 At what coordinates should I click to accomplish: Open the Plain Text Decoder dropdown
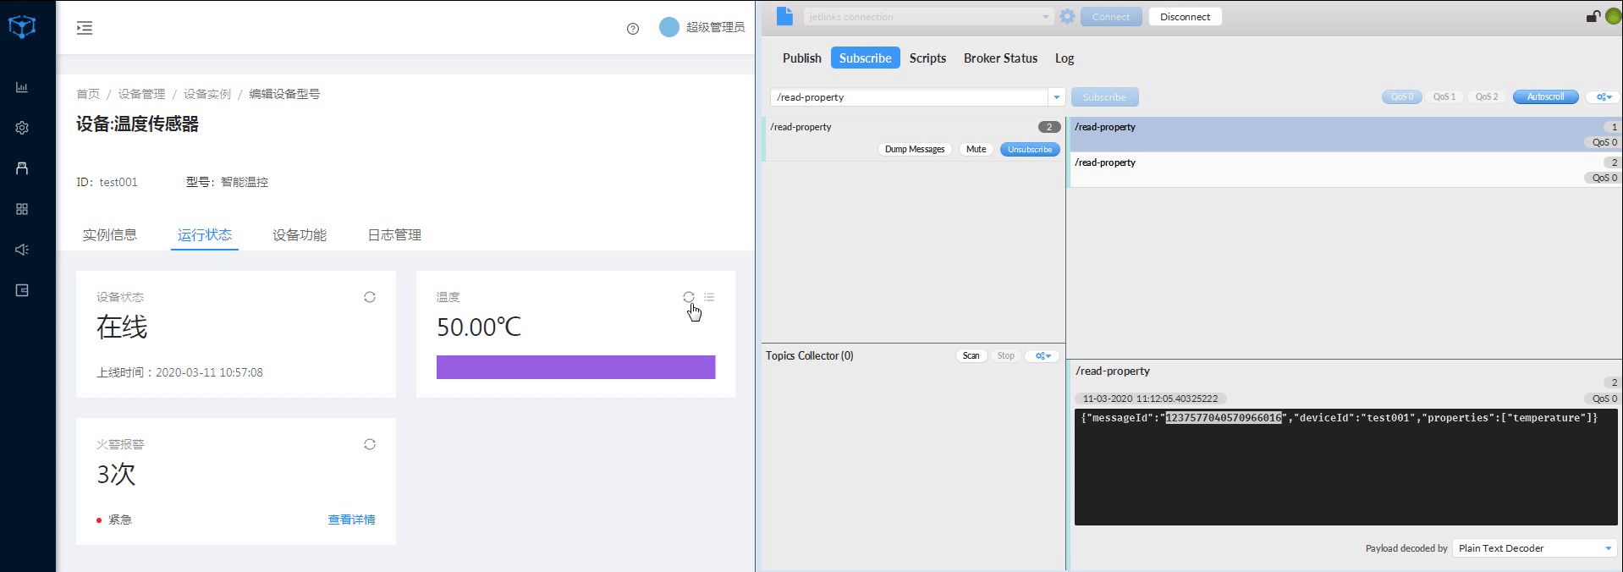[1534, 548]
